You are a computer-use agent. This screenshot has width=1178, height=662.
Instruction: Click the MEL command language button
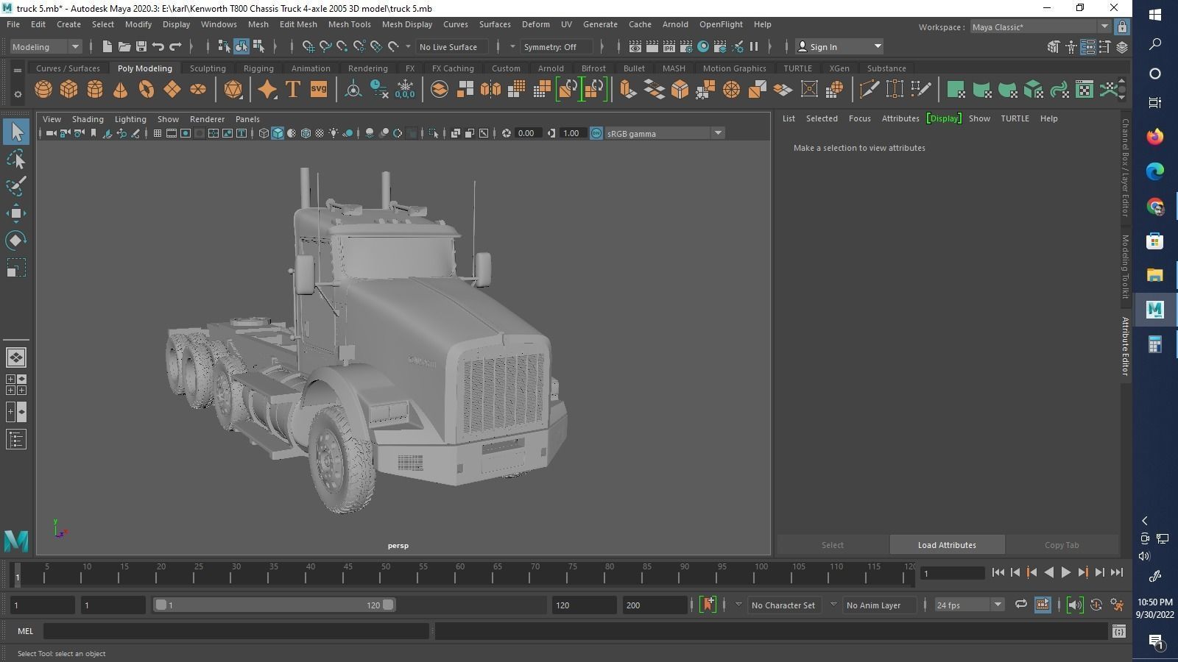point(25,631)
